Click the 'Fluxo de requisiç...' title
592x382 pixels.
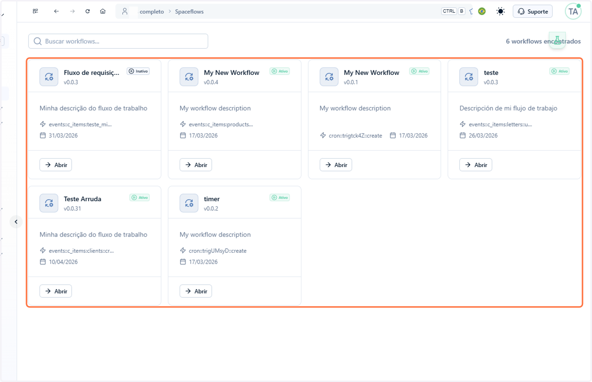pyautogui.click(x=92, y=72)
